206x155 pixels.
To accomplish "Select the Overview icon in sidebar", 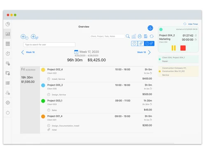I will pos(8,34).
